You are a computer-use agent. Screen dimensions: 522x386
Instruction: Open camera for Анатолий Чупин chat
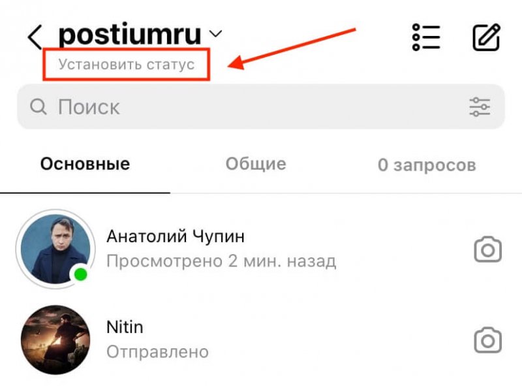click(487, 249)
